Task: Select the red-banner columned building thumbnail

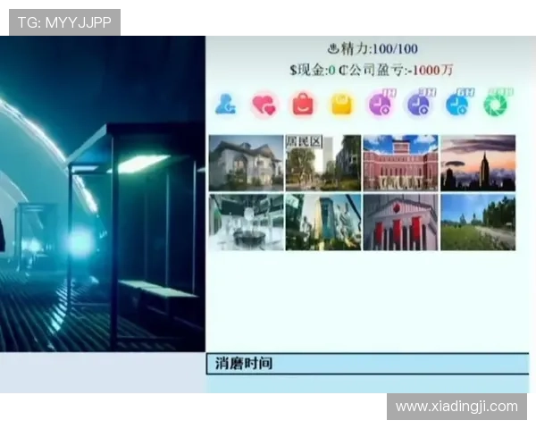Action: [x=400, y=222]
